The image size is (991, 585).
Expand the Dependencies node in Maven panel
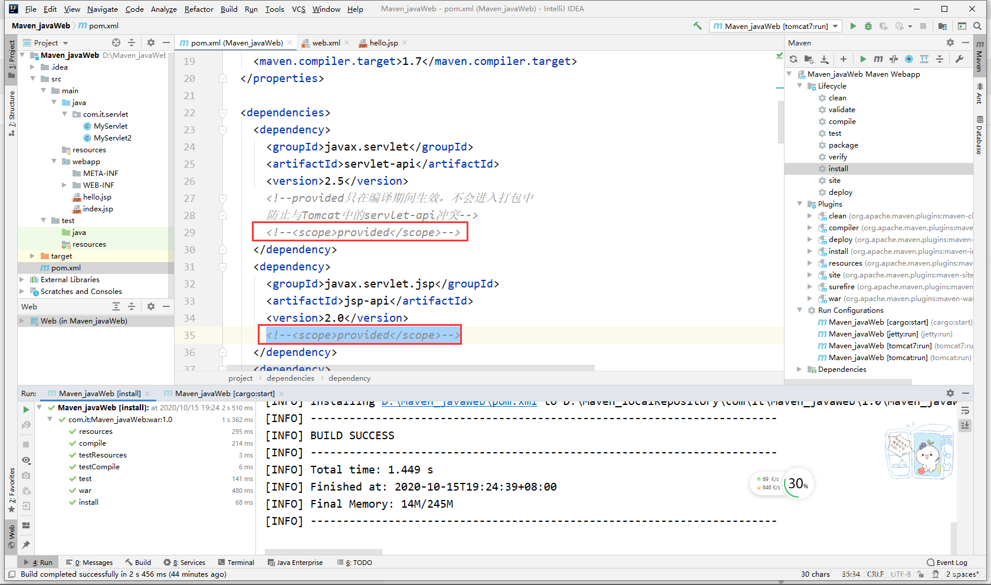tap(800, 370)
